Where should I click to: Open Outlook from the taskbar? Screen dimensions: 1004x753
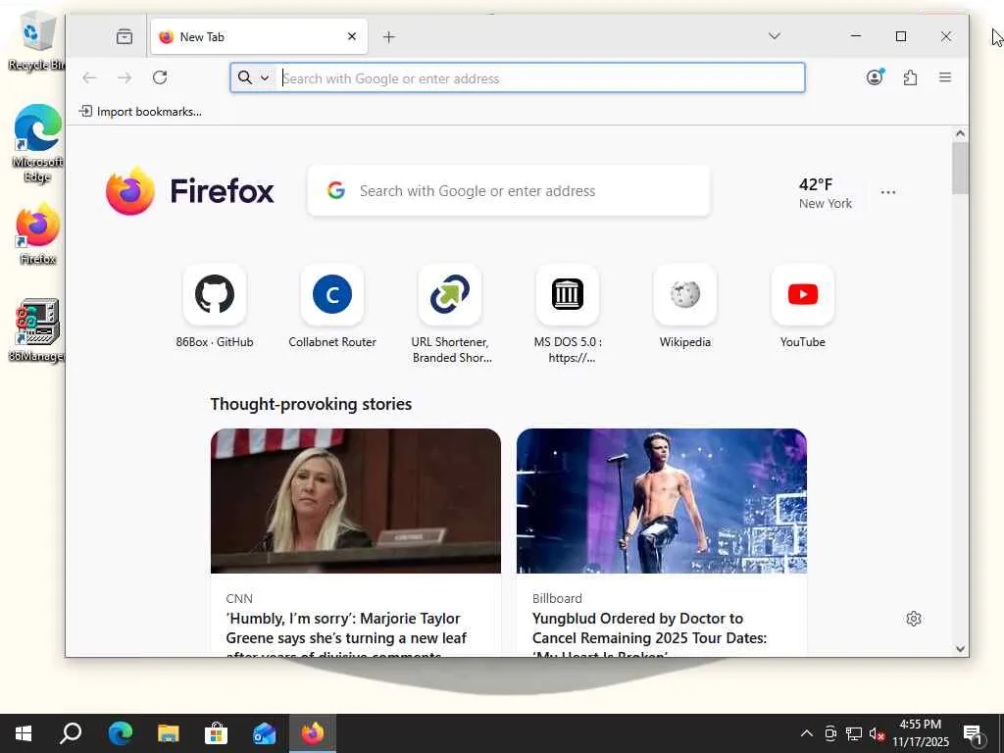[264, 733]
